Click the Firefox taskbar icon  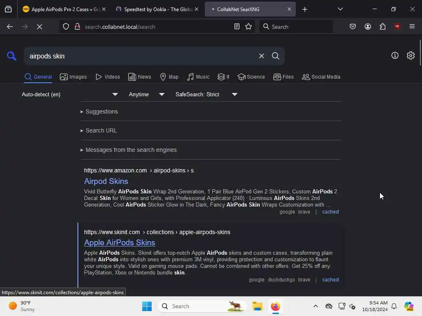[275, 306]
